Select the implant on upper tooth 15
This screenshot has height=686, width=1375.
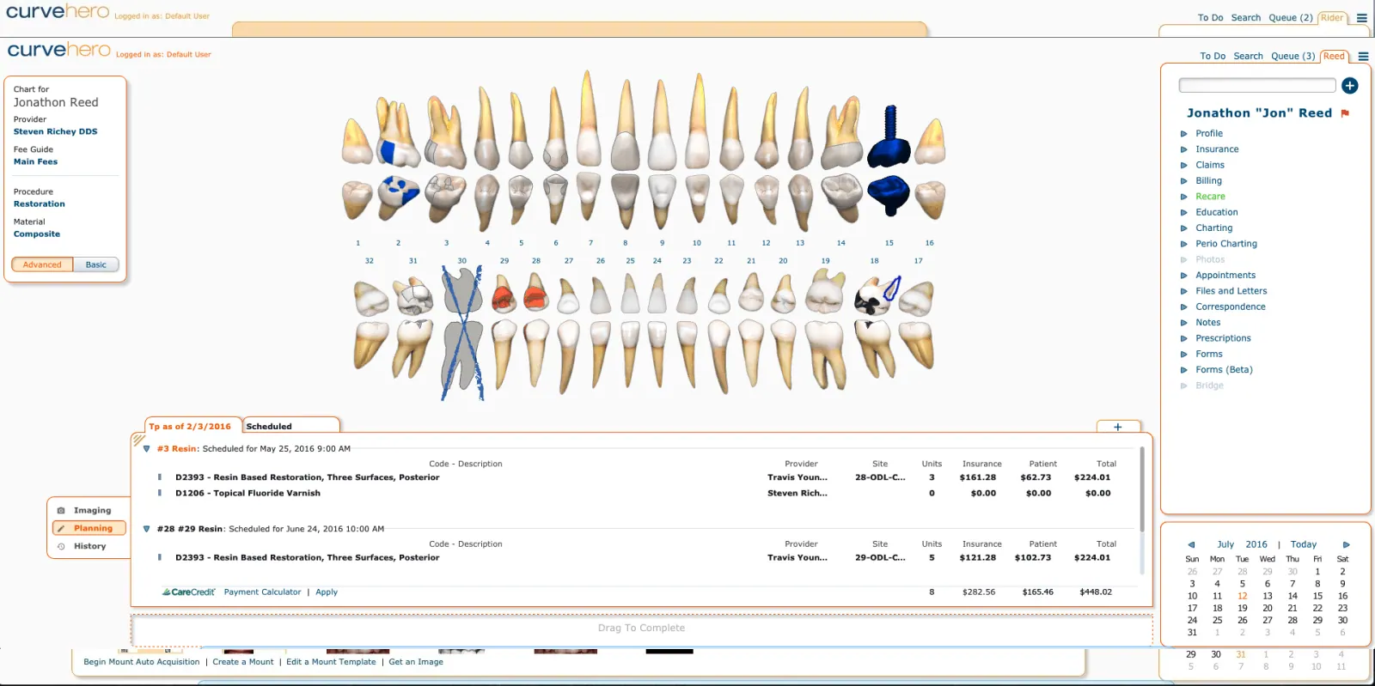pos(889,137)
